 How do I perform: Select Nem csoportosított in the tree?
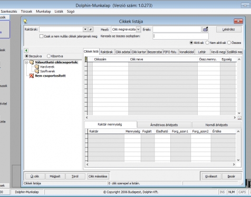[x=50, y=76]
